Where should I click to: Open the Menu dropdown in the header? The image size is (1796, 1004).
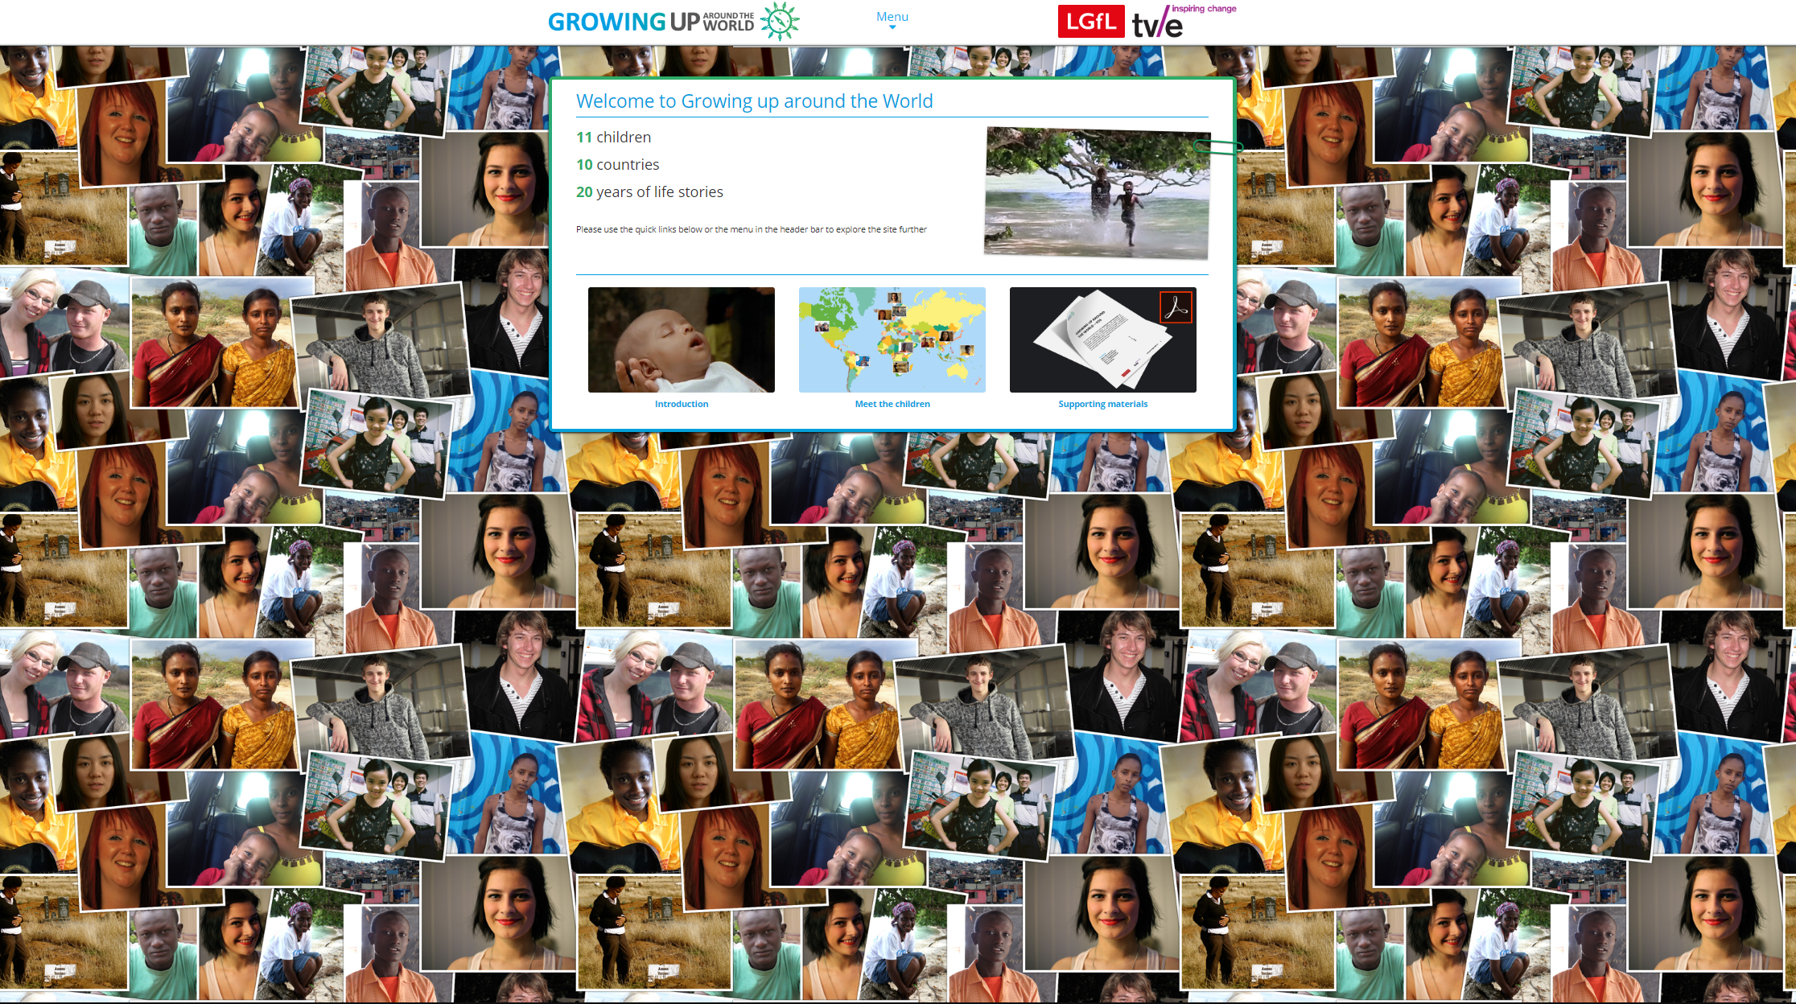pos(892,19)
